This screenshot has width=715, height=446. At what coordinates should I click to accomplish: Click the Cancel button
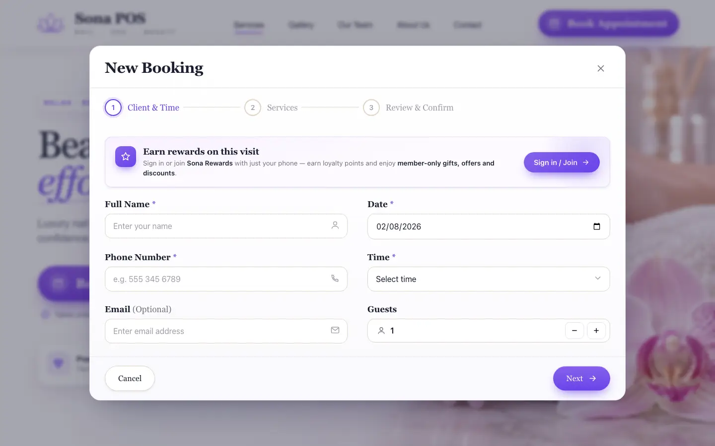coord(130,379)
